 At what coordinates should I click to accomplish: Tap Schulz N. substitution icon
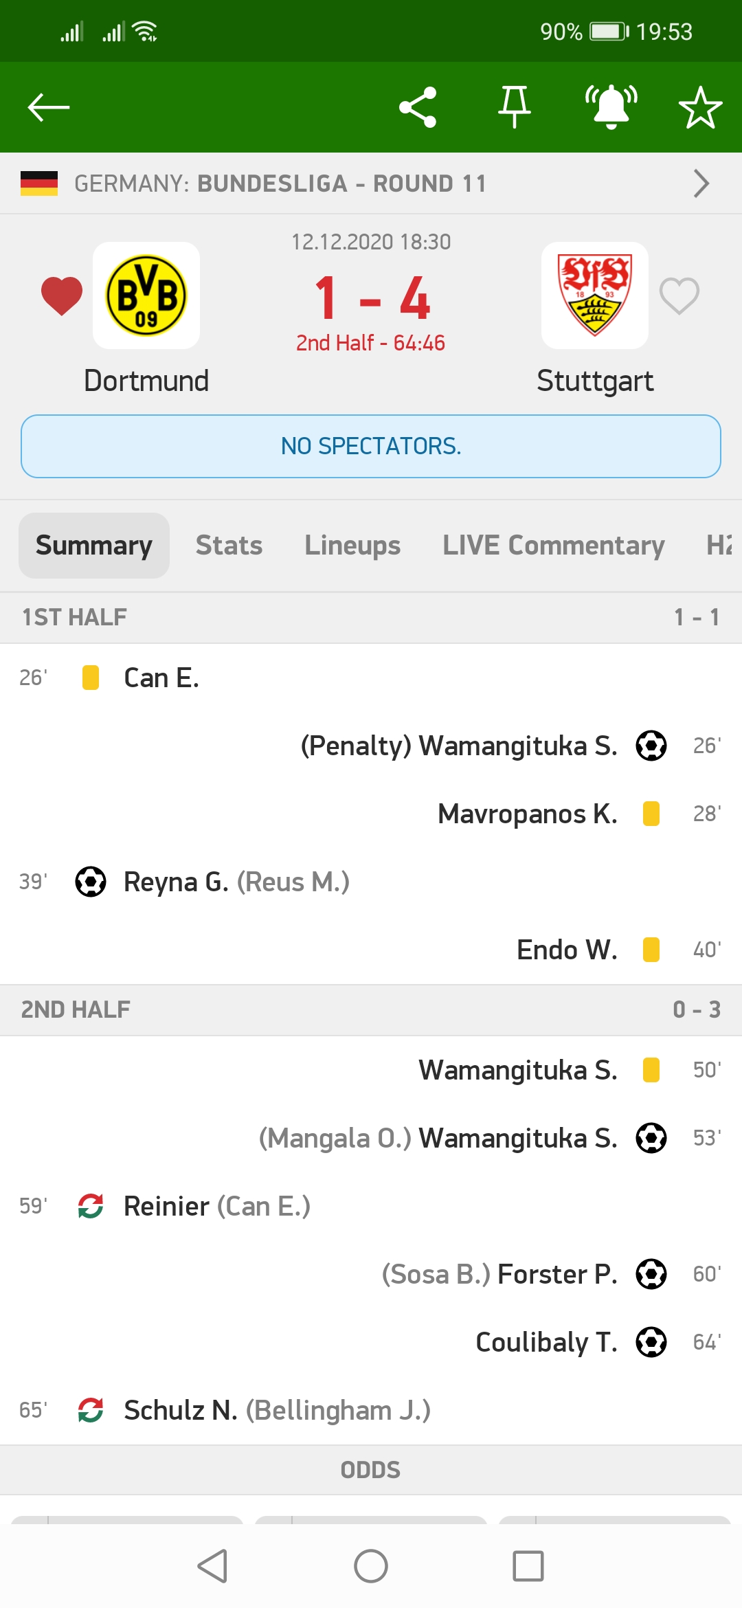pos(91,1410)
